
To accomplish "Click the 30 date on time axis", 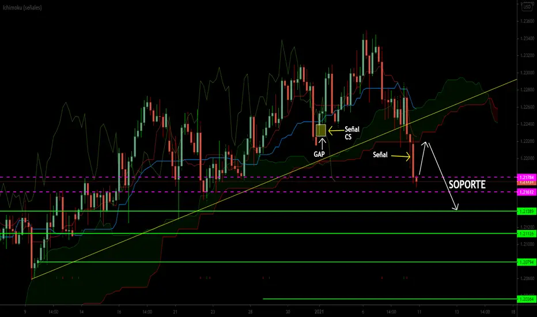I will (x=288, y=312).
